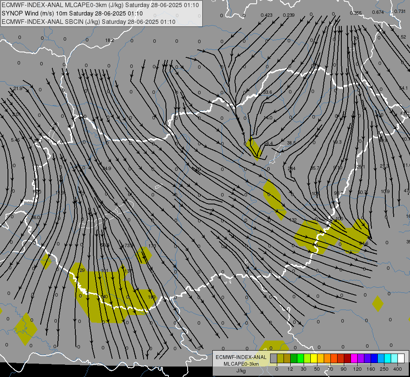Click the legend tick label 30
This screenshot has width=410, height=377.
(x=303, y=369)
